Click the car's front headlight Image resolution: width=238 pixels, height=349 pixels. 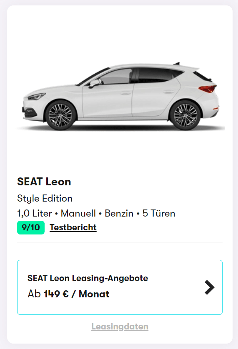[x=37, y=96]
